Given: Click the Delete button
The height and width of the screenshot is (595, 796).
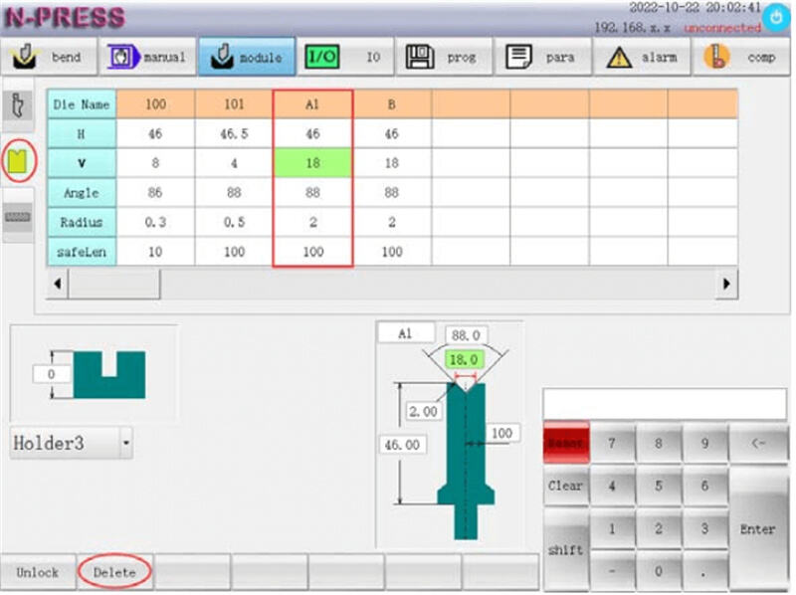Looking at the screenshot, I should pyautogui.click(x=114, y=572).
